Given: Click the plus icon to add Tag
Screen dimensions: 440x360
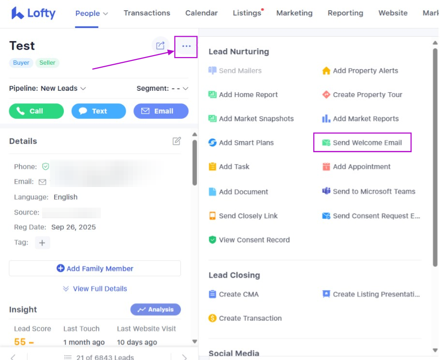Looking at the screenshot, I should (42, 243).
